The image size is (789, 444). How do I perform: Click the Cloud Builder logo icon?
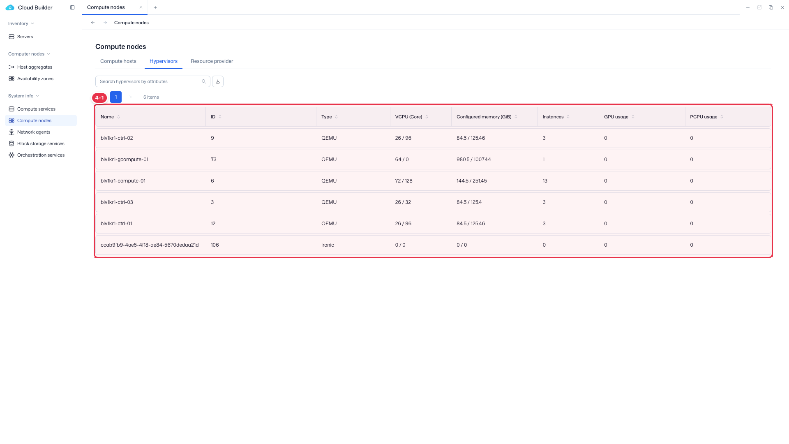coord(10,7)
